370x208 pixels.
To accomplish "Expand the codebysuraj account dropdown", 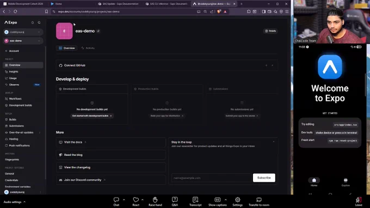I will (23, 32).
